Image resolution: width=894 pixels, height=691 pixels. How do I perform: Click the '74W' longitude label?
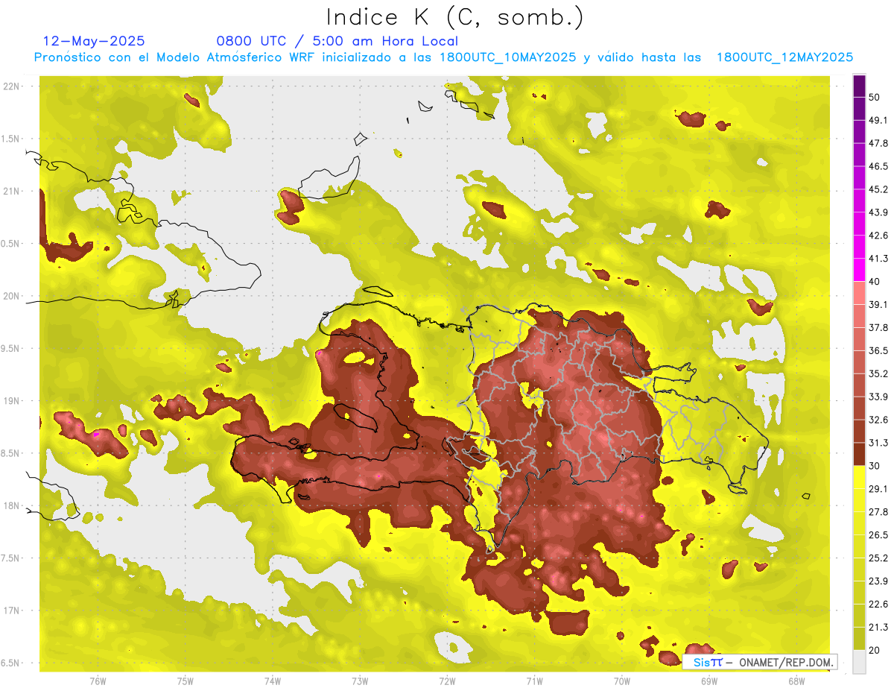click(x=272, y=681)
